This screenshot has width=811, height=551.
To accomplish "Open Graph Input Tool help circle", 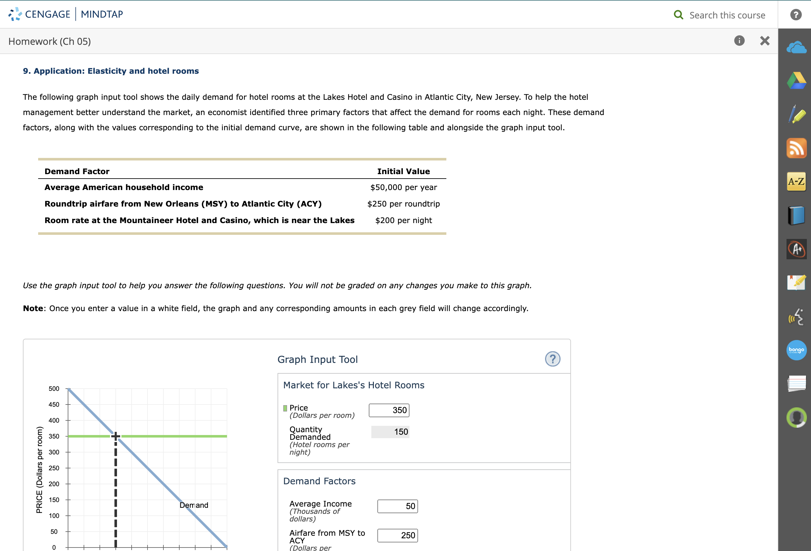I will click(x=553, y=359).
